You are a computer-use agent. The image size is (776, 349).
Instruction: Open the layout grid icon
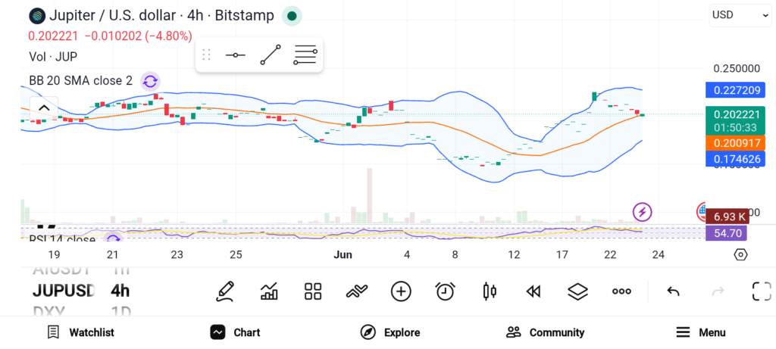[313, 291]
